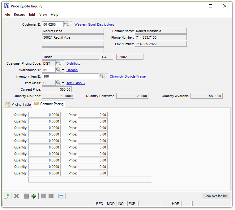Click the Inventory Item ID search icon
This screenshot has width=235, height=210.
tap(101, 76)
